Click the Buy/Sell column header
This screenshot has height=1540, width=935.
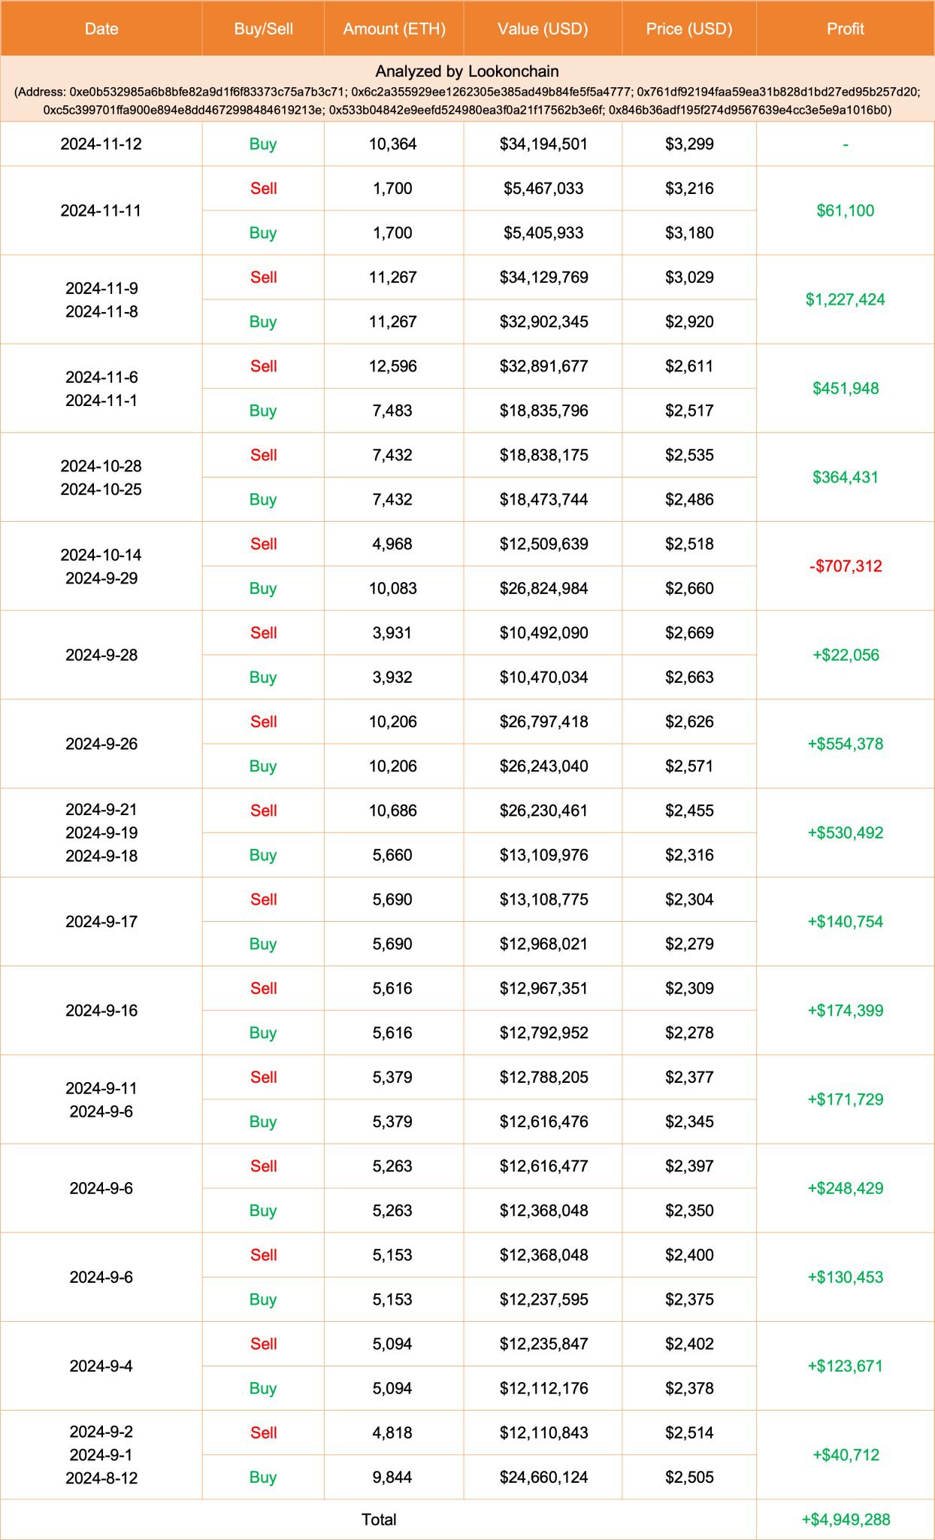263,29
